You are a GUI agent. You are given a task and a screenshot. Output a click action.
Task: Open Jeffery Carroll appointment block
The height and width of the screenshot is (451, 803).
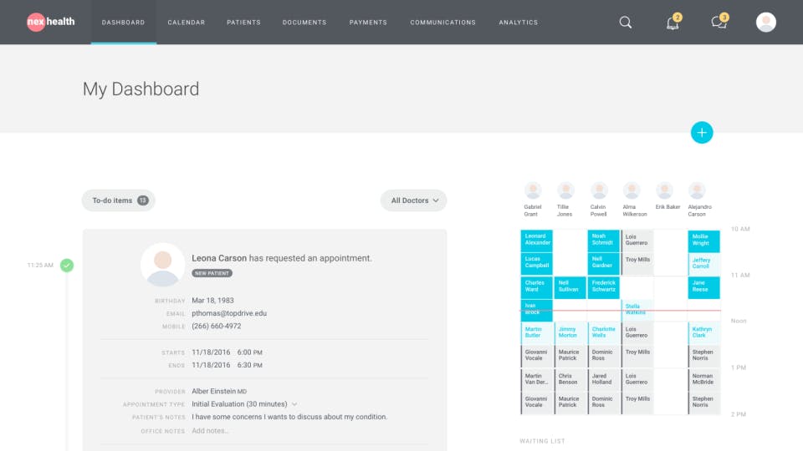703,264
